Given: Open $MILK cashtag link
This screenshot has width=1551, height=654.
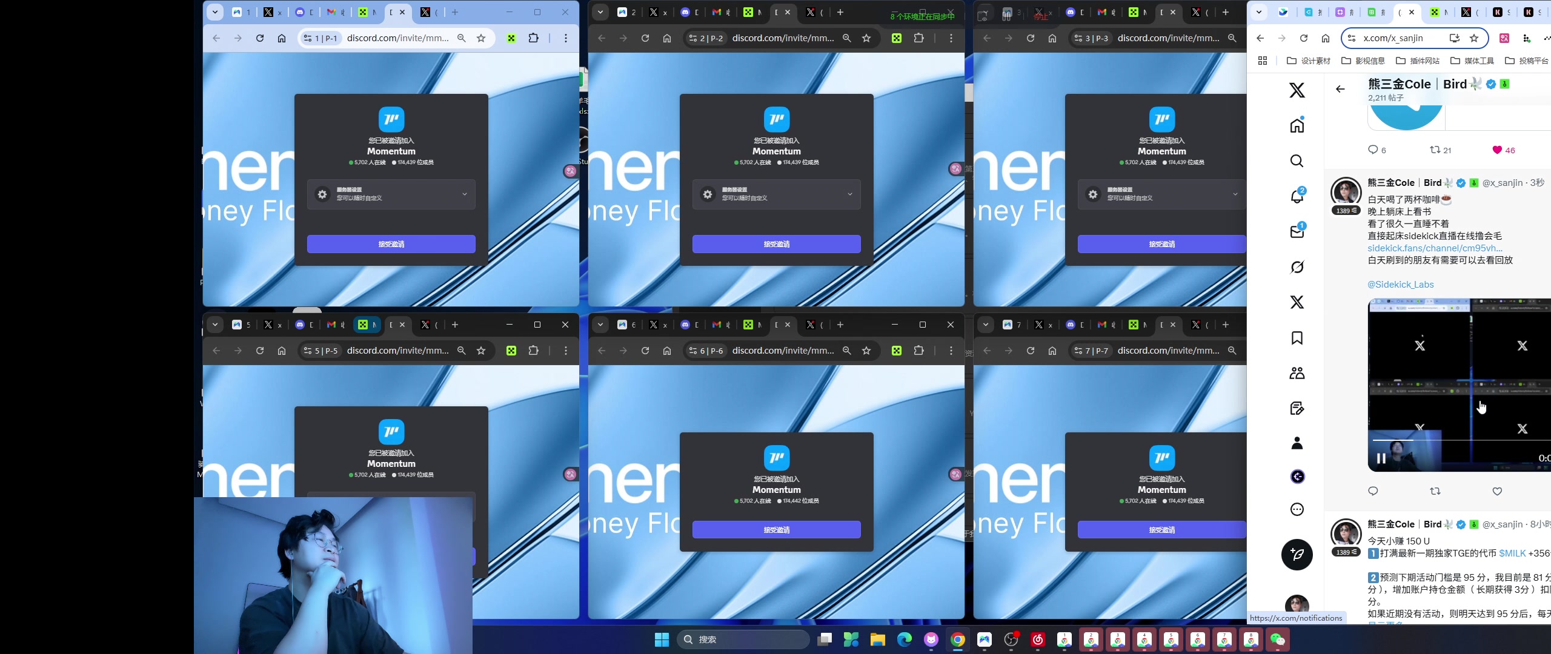Looking at the screenshot, I should pyautogui.click(x=1512, y=553).
